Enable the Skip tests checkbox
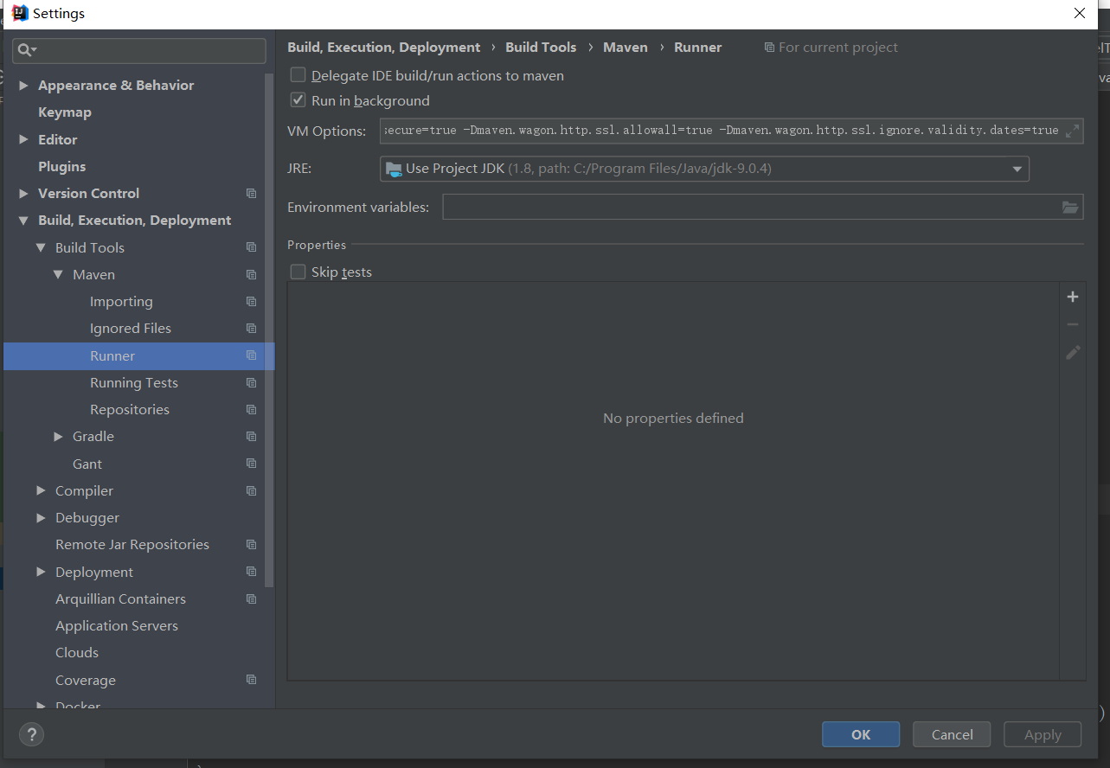1110x768 pixels. click(x=298, y=272)
